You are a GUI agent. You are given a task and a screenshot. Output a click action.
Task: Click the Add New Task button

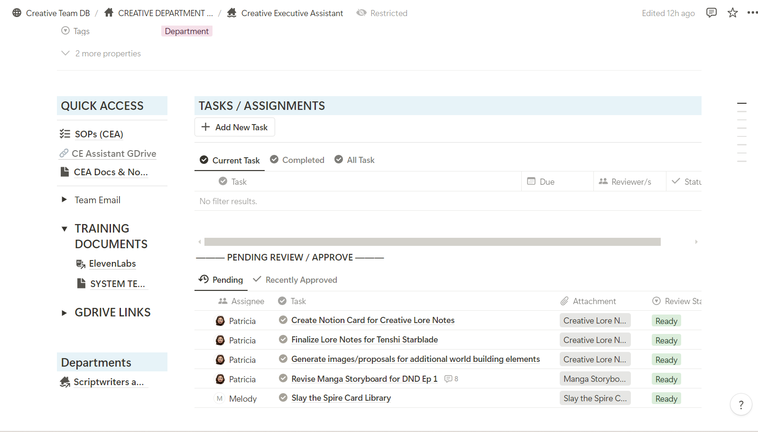tap(235, 127)
